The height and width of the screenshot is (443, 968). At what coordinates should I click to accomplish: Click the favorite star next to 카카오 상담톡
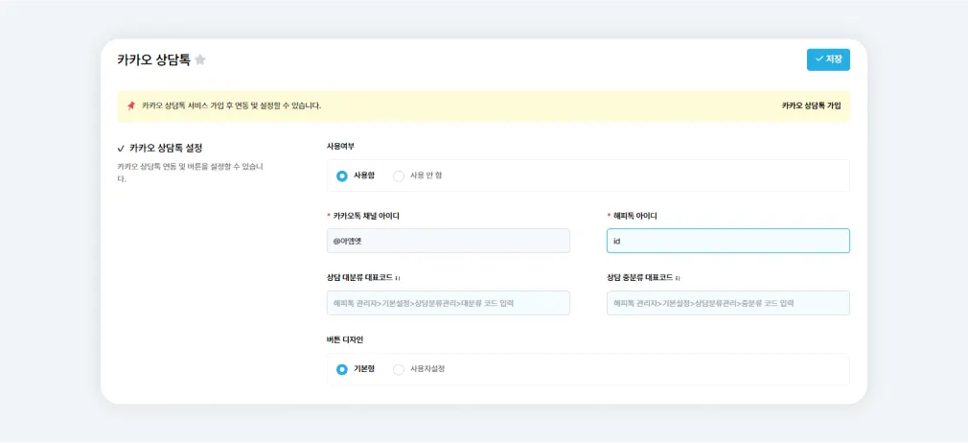200,60
